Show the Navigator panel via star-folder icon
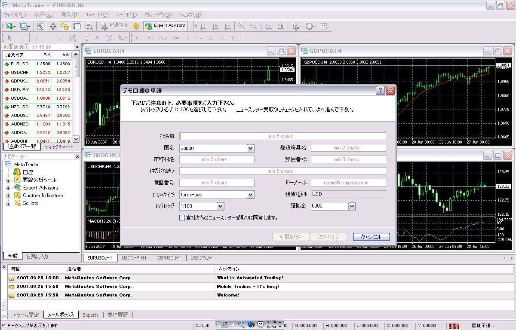516x330 pixels. 65,26
